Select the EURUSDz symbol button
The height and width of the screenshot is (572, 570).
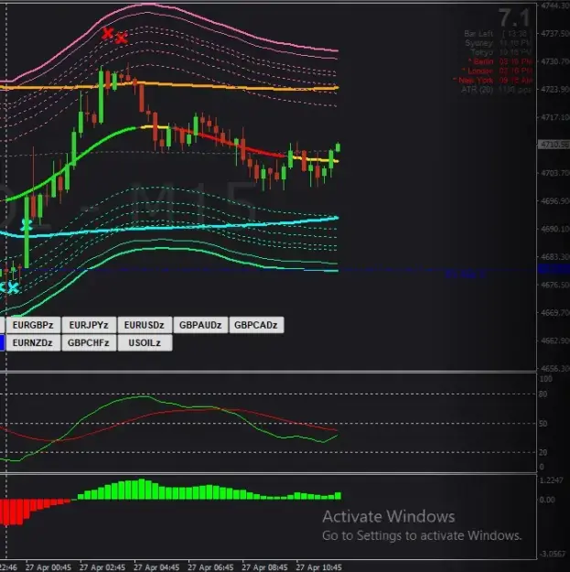[x=145, y=325]
